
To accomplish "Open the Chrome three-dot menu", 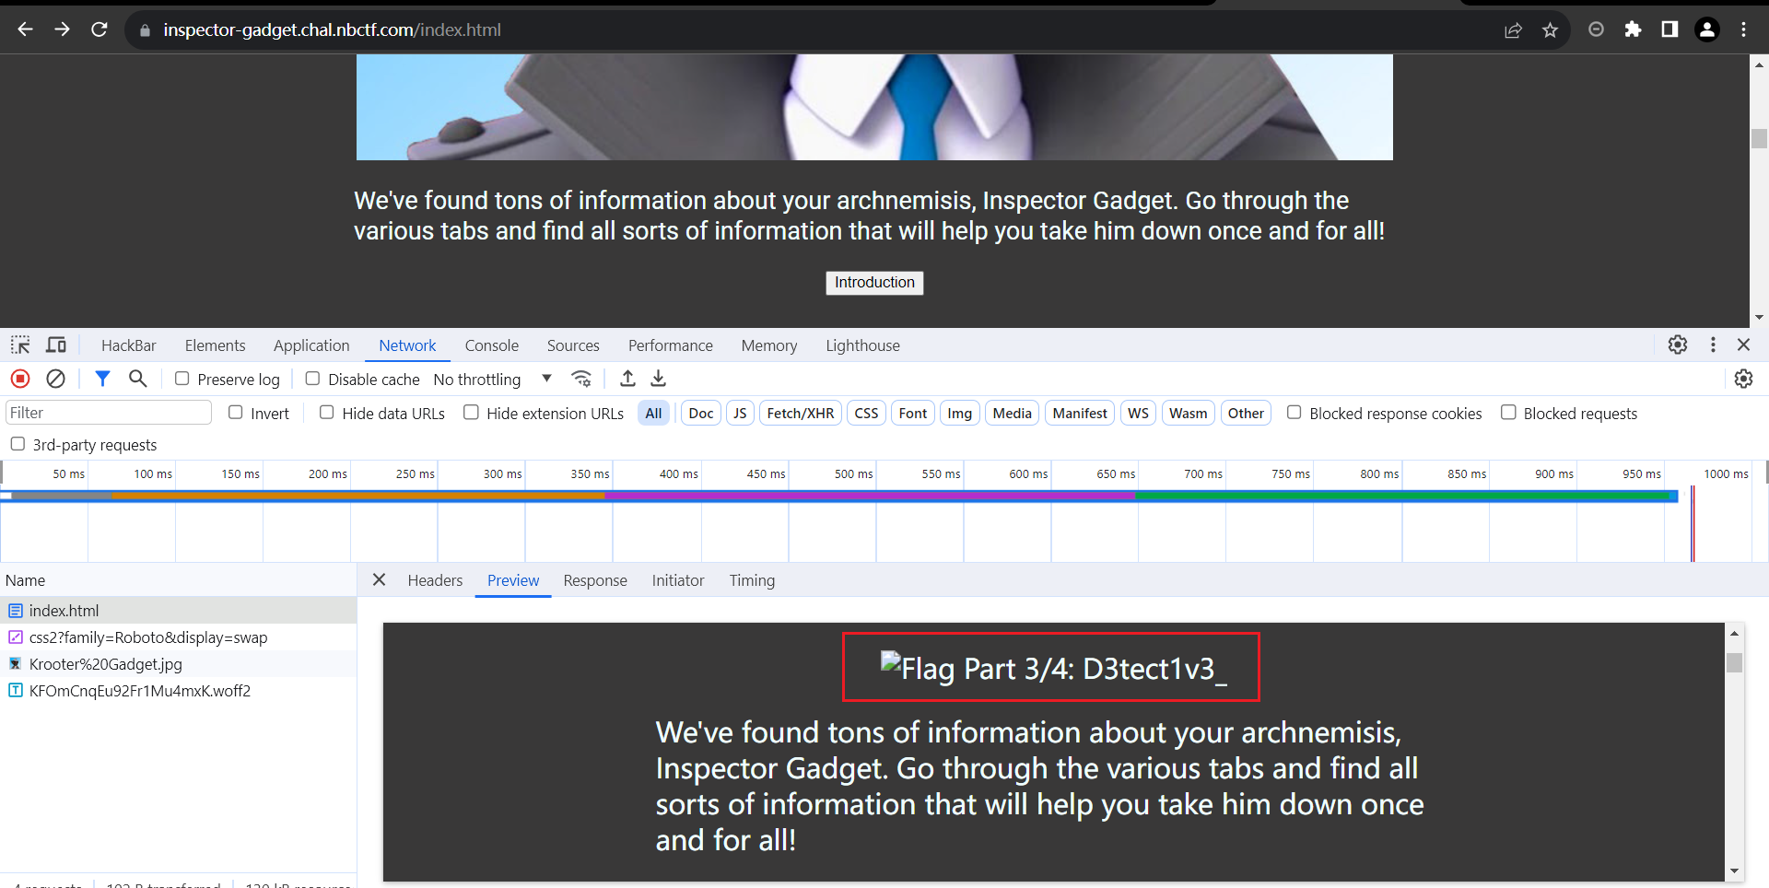I will click(x=1743, y=29).
